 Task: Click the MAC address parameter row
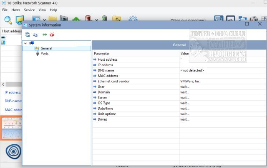(179, 76)
